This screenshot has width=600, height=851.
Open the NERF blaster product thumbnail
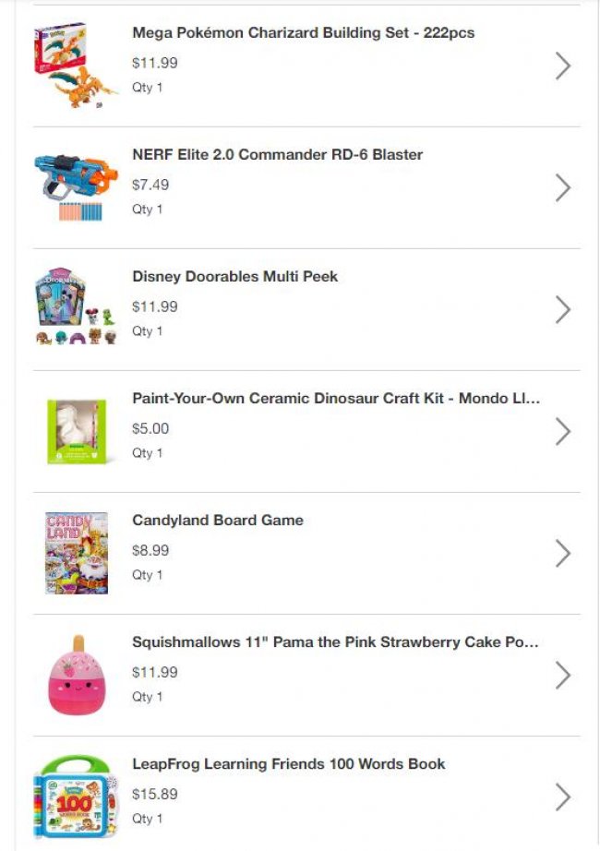77,187
